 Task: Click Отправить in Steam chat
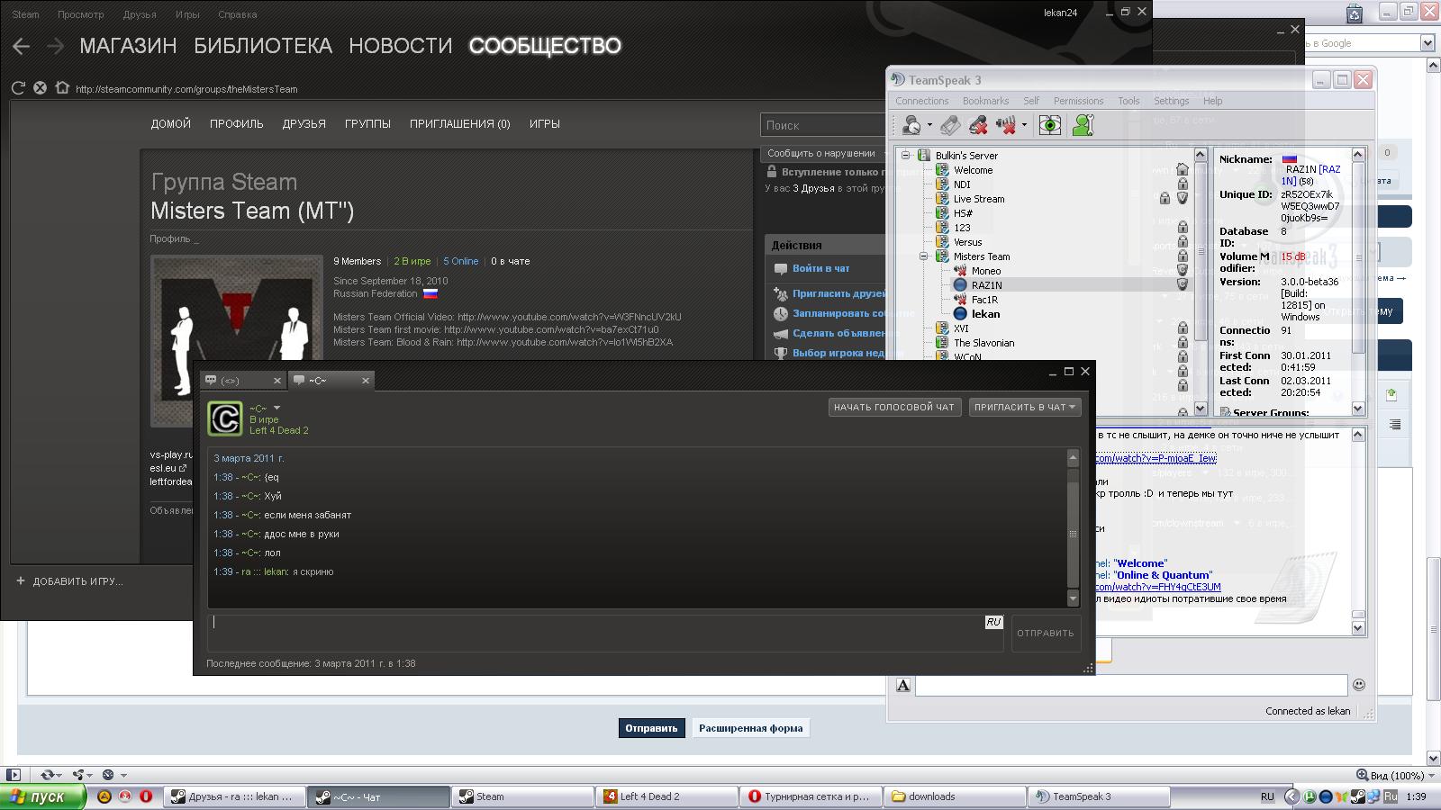click(x=1046, y=633)
